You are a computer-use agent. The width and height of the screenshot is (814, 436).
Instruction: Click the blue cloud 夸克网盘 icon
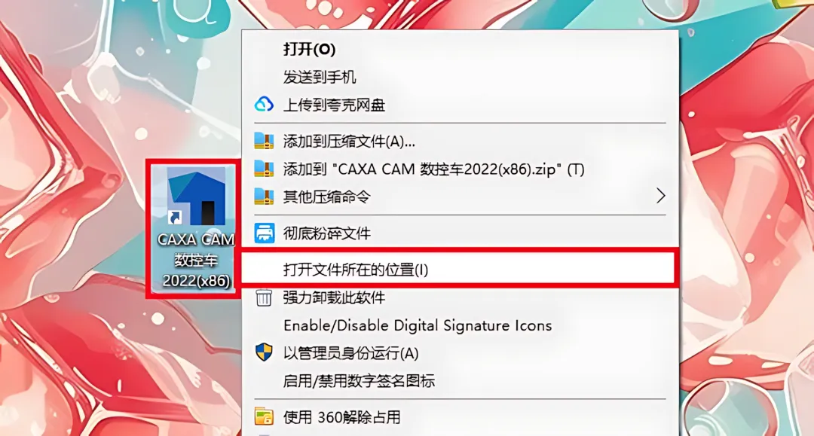(264, 105)
